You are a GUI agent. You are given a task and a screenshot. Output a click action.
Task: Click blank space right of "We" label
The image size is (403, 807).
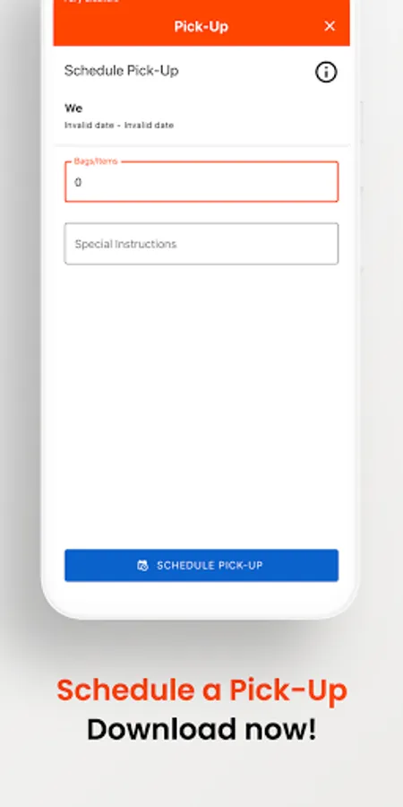click(206, 108)
